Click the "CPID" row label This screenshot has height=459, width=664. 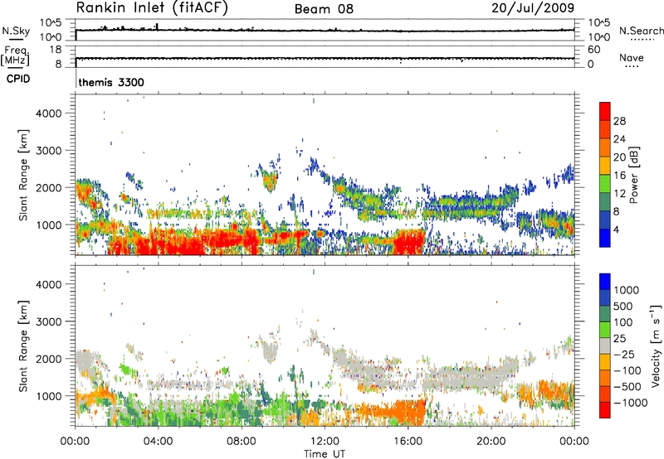[18, 79]
